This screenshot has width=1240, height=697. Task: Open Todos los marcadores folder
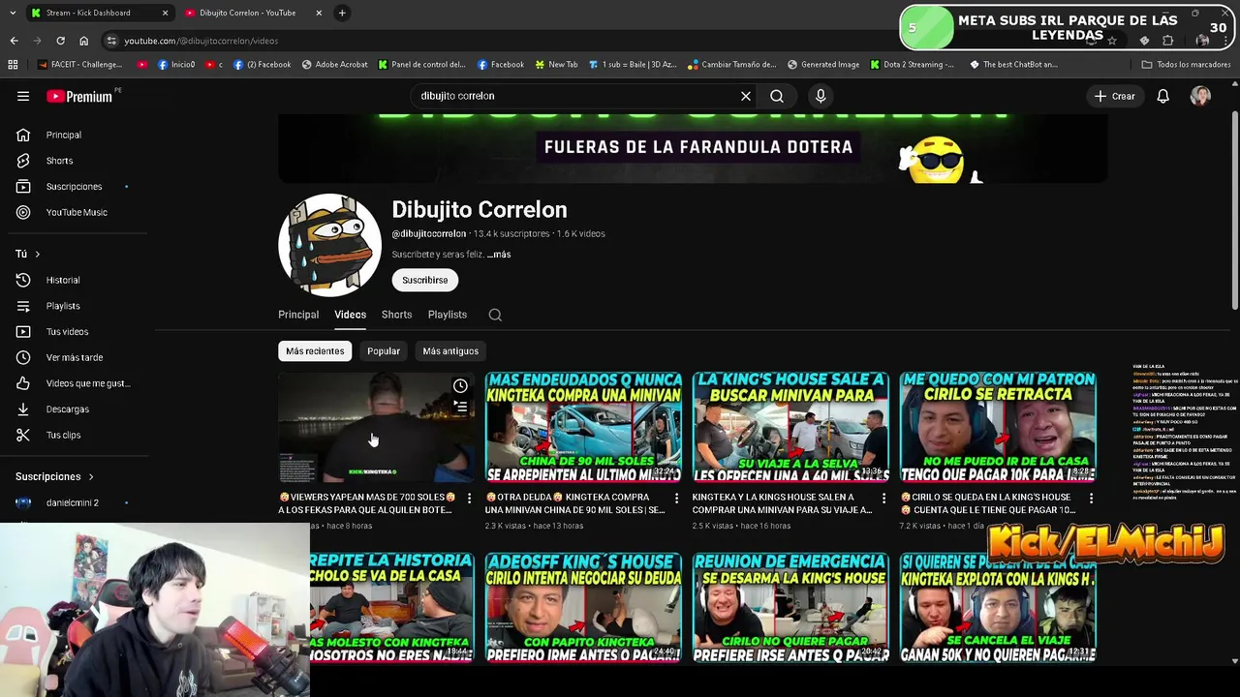click(1187, 65)
